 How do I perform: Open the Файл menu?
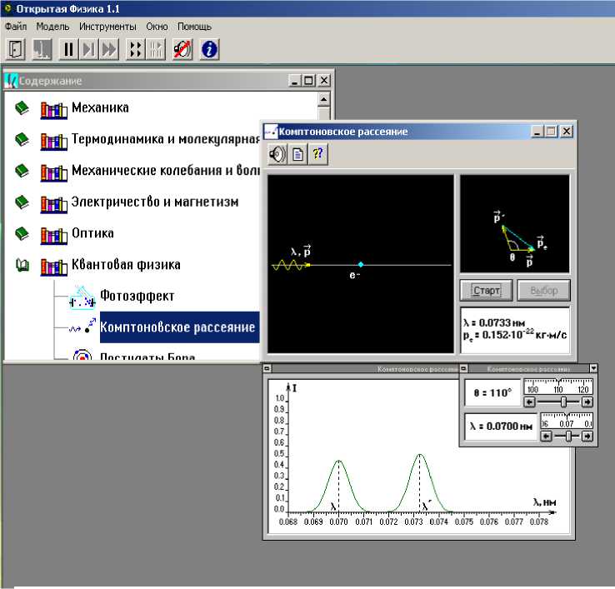pyautogui.click(x=16, y=26)
